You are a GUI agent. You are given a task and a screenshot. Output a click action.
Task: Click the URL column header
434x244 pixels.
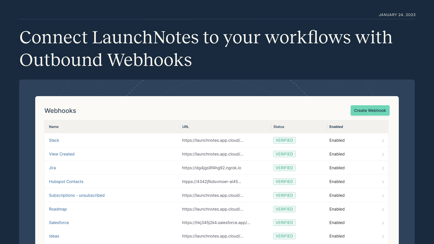(x=186, y=127)
